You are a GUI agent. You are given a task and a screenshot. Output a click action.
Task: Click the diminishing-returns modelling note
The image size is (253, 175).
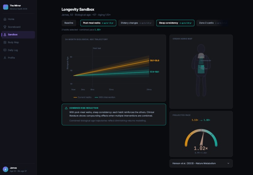[108, 121]
